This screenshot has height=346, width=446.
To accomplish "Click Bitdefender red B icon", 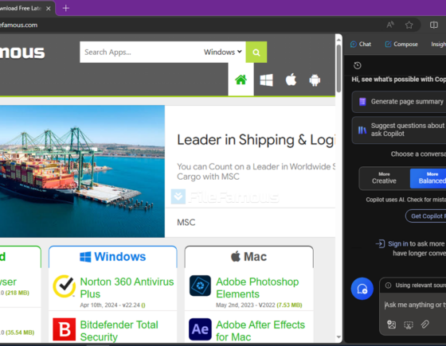I will coord(65,329).
